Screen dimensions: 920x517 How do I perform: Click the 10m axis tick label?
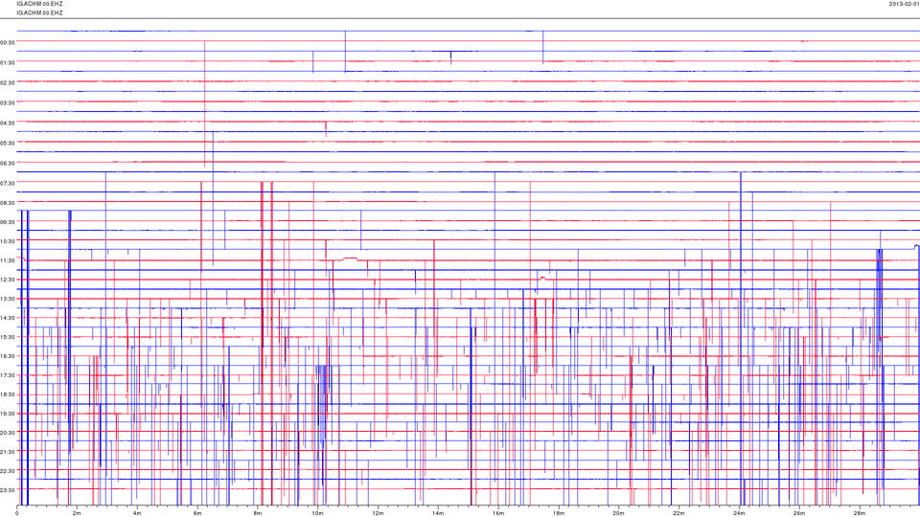coord(317,513)
